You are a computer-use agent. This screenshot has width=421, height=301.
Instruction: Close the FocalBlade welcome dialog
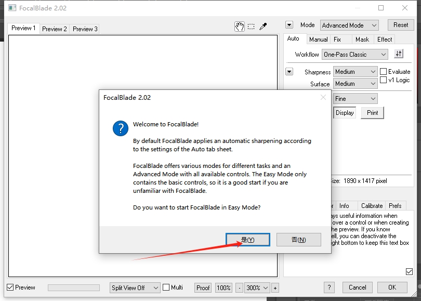point(323,97)
